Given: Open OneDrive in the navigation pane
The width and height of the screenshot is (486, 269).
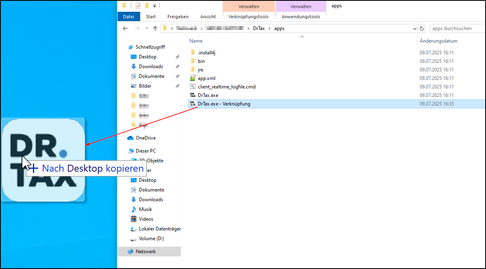Looking at the screenshot, I should pyautogui.click(x=145, y=138).
